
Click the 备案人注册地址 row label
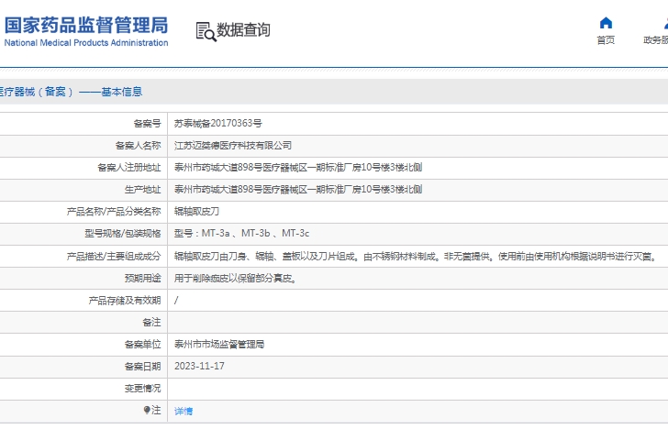pyautogui.click(x=129, y=168)
